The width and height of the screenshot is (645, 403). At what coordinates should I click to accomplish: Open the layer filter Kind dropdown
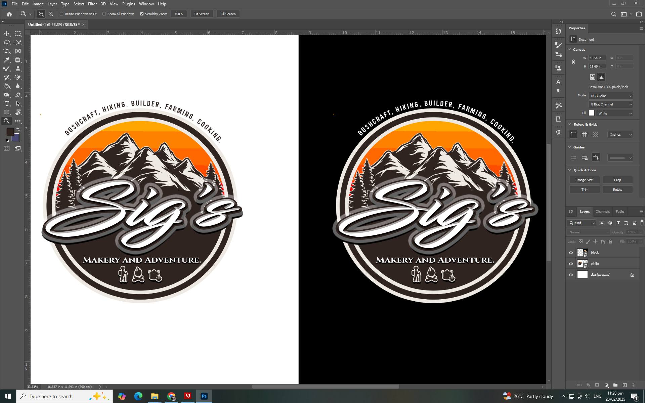(x=582, y=223)
